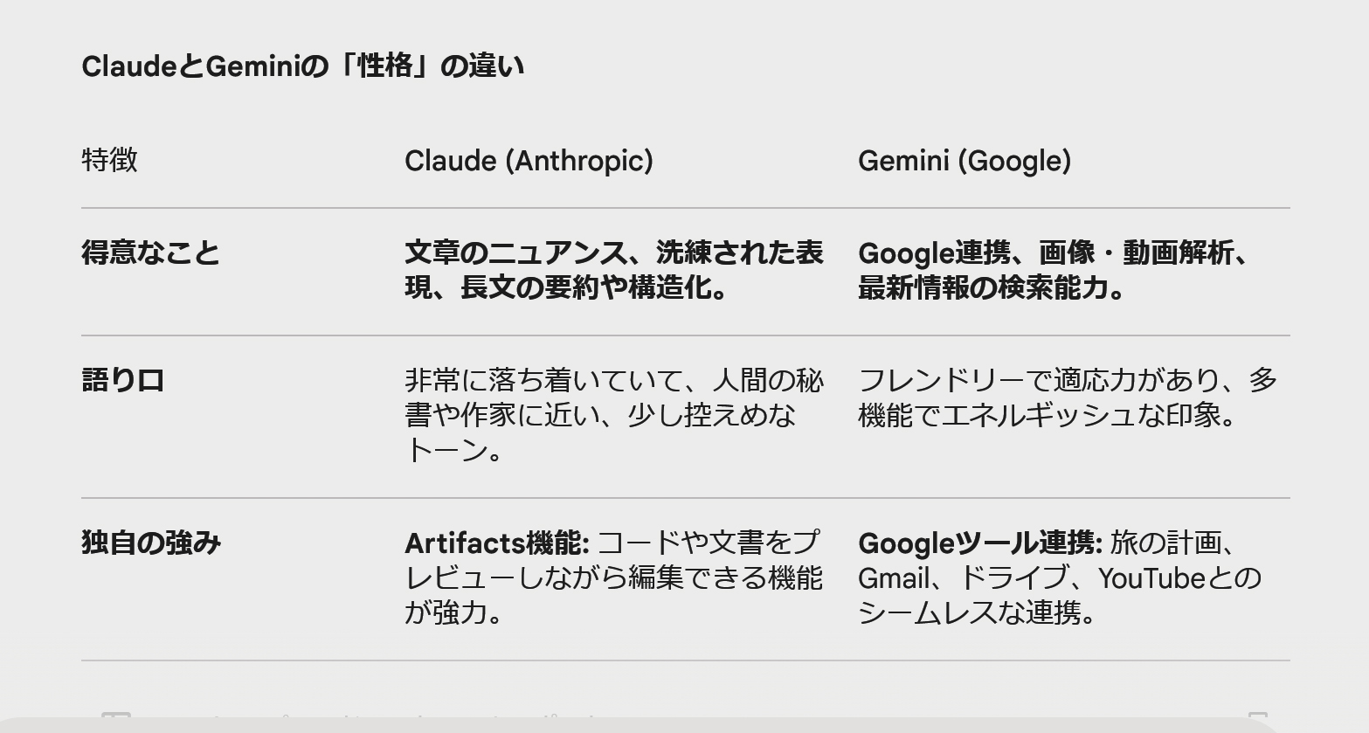Click the 得意なこと row label

(150, 253)
